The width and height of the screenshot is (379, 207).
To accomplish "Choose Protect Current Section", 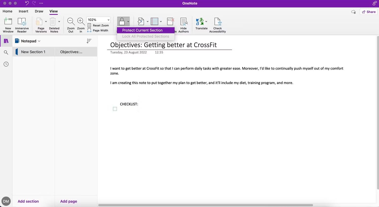I will pyautogui.click(x=146, y=30).
